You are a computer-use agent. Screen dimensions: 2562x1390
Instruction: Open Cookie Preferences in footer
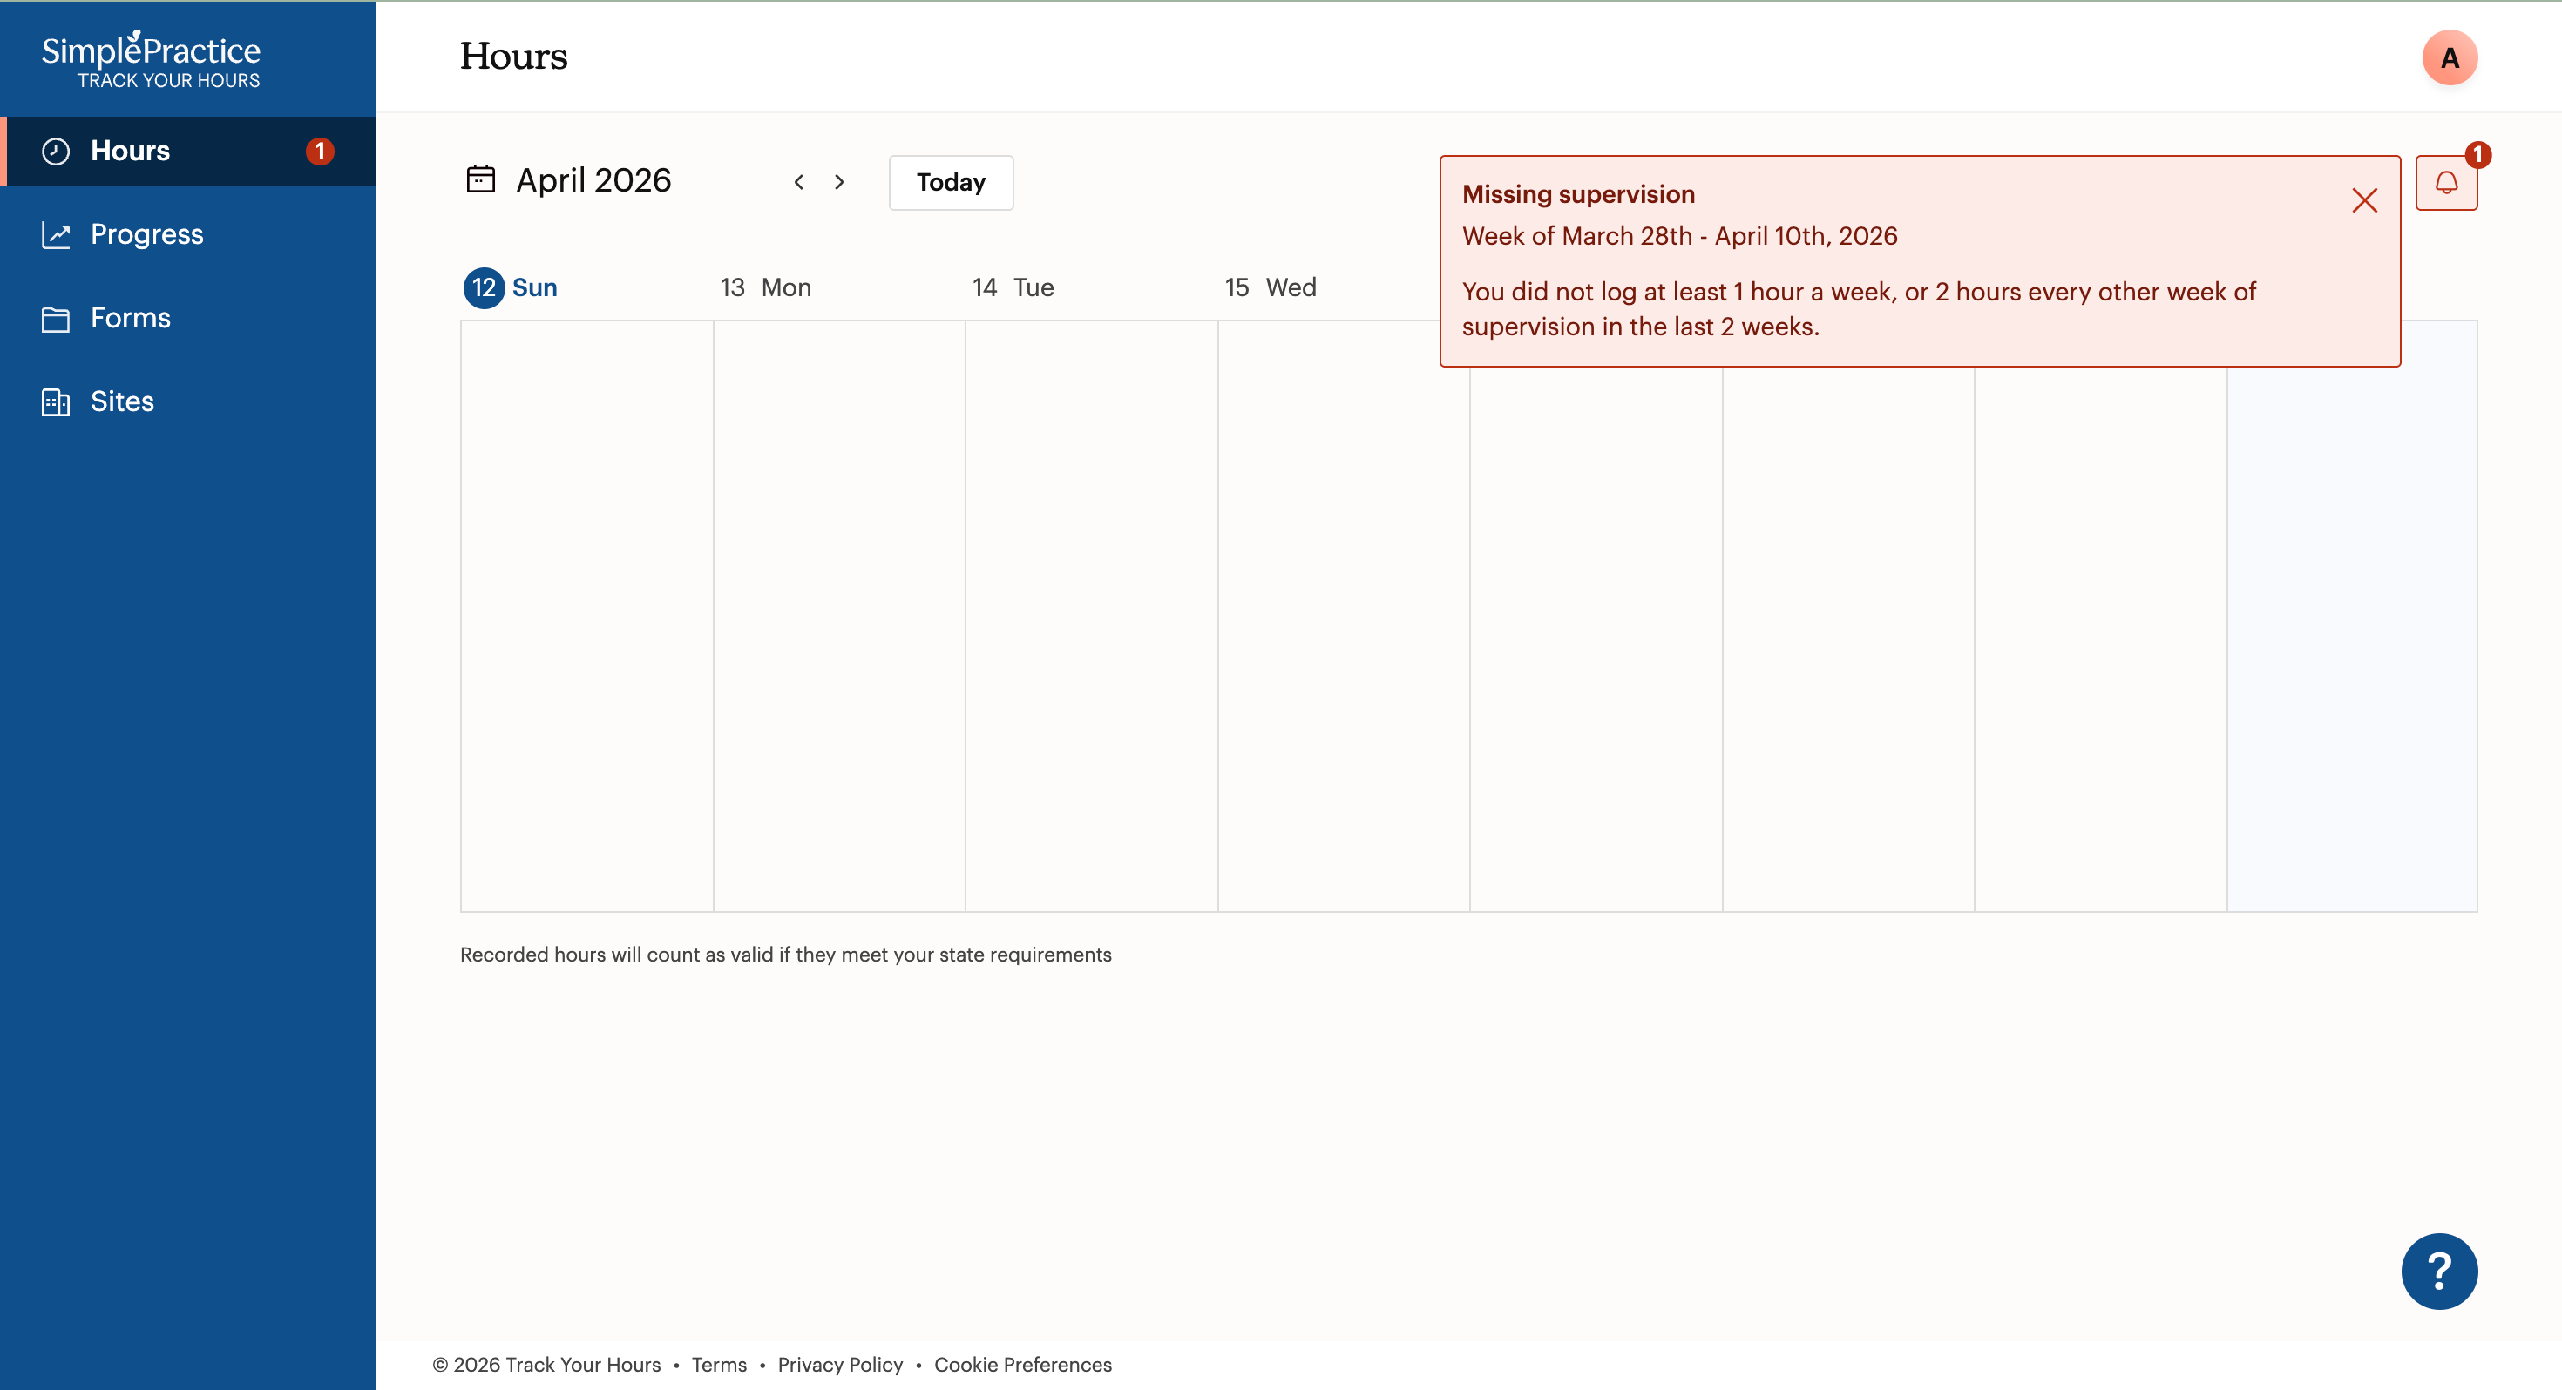tap(1022, 1364)
